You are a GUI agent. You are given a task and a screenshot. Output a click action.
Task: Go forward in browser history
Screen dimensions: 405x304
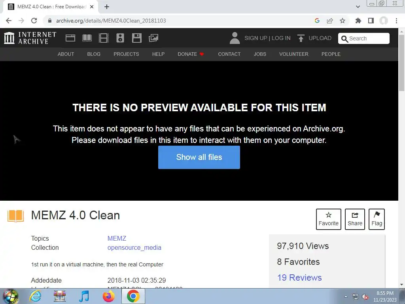point(21,21)
